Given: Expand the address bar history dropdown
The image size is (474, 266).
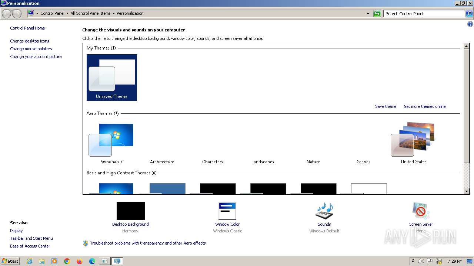Looking at the screenshot, I should click(368, 14).
